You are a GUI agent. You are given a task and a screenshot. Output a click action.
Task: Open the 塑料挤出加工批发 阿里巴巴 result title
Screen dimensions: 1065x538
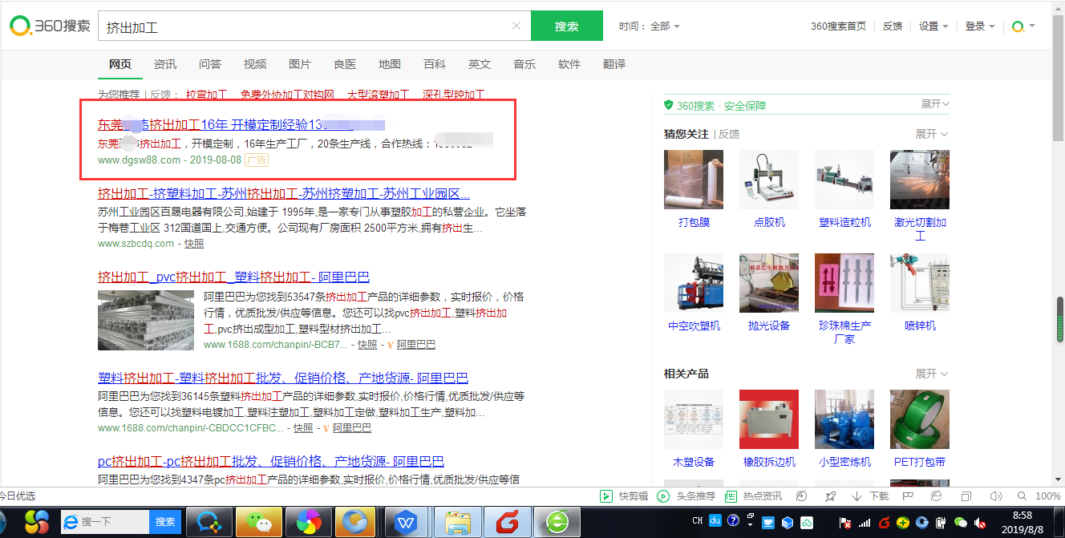[x=283, y=378]
